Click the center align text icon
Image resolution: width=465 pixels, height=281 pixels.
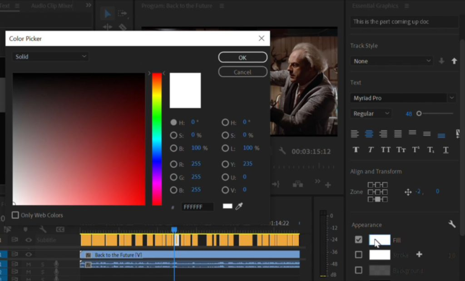click(x=369, y=134)
